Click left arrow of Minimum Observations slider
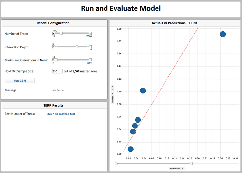Image resolution: width=242 pixels, height=173 pixels. click(54, 60)
